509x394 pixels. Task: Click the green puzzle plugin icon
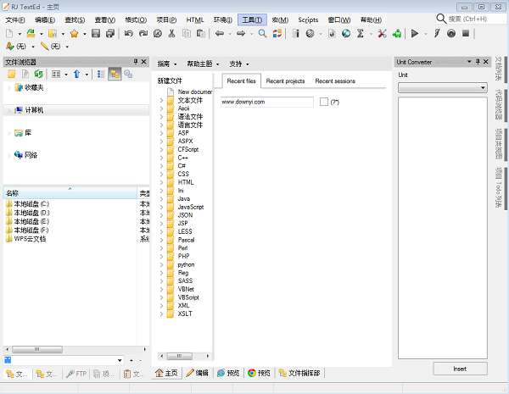(397, 33)
